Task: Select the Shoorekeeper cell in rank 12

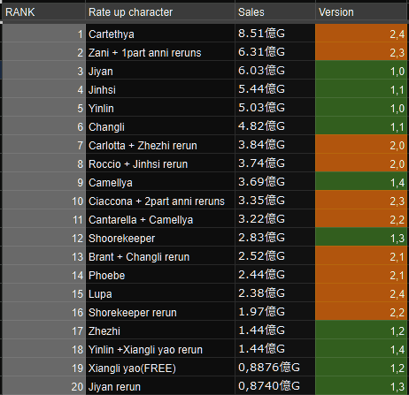Action: click(x=160, y=238)
